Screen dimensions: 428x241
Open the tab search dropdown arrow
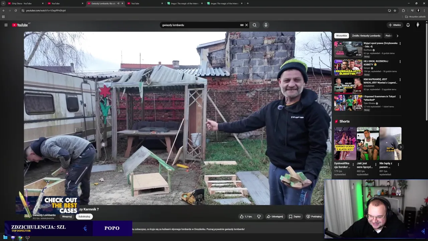pos(3,3)
